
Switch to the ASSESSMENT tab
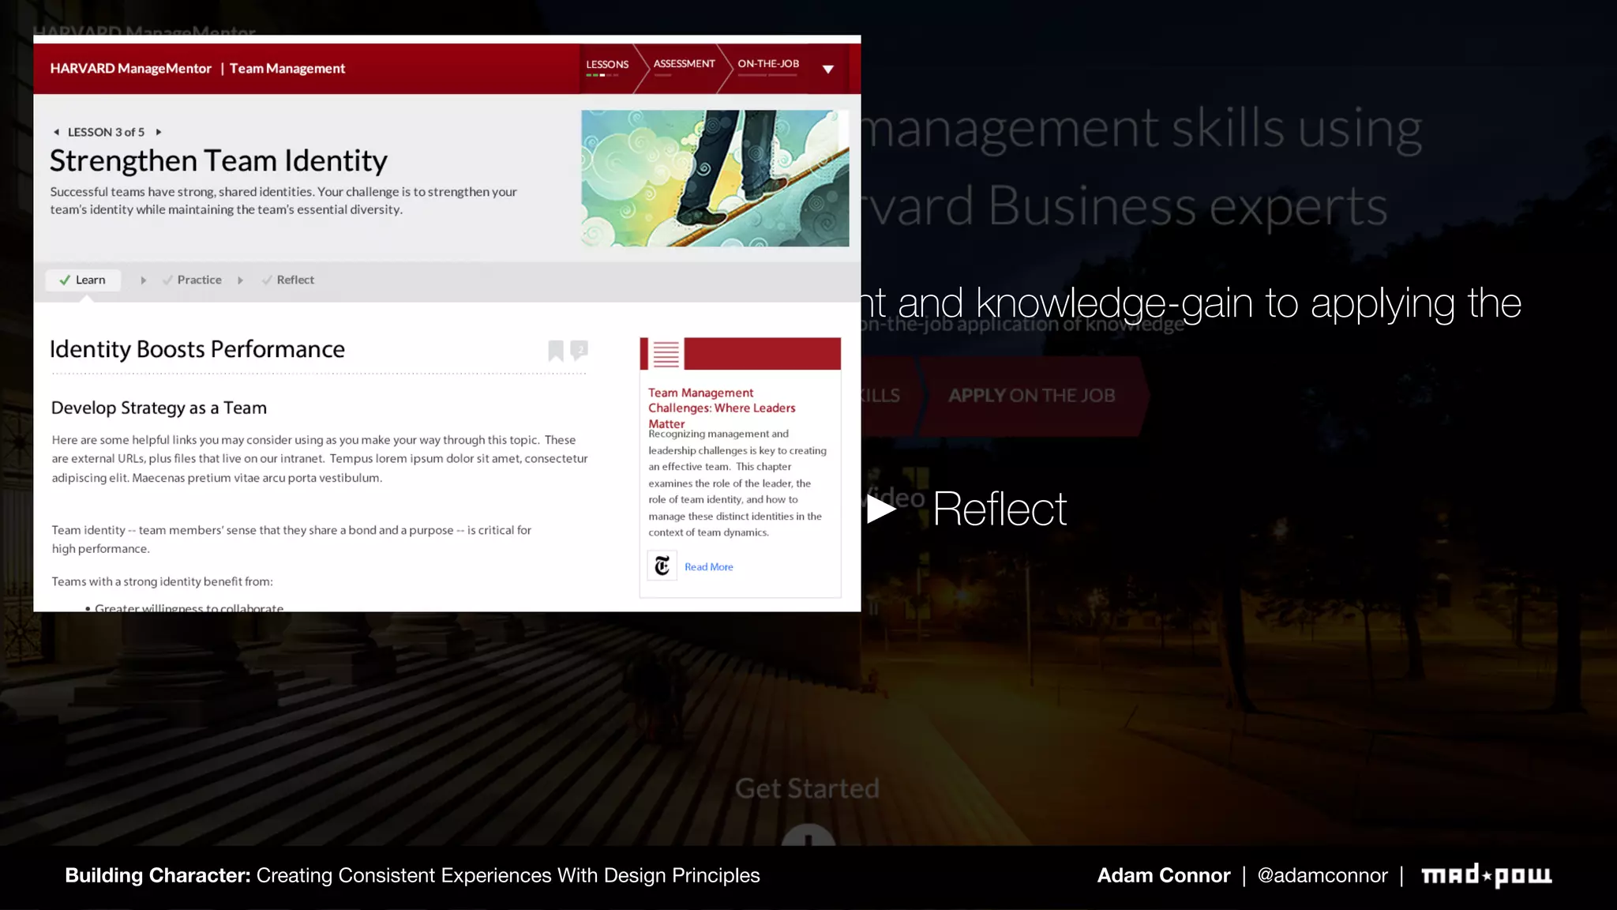point(684,64)
